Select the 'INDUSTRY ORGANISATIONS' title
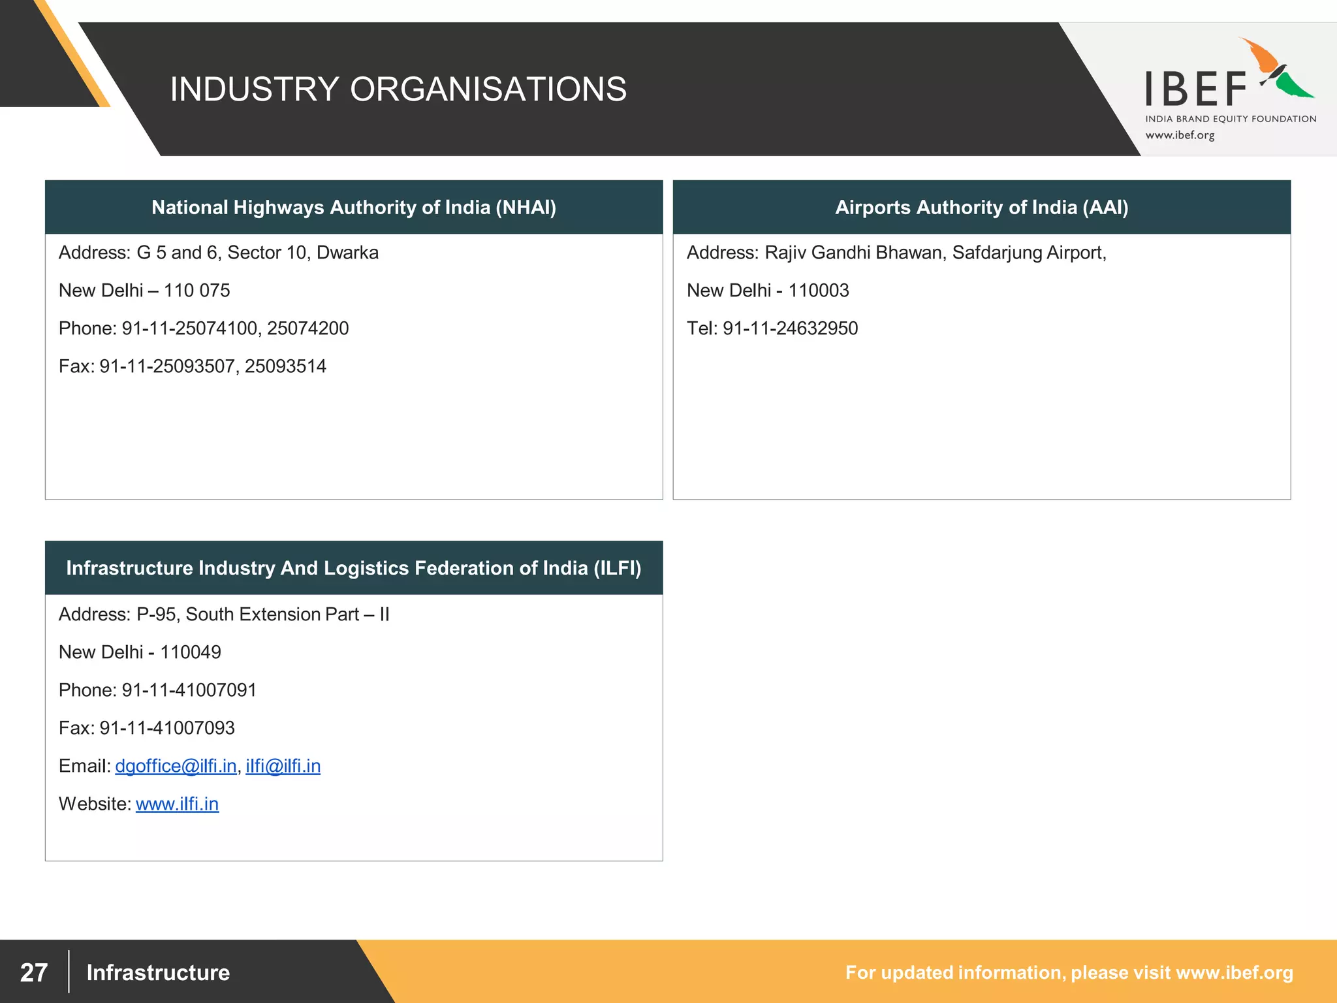This screenshot has width=1337, height=1003. coord(398,89)
